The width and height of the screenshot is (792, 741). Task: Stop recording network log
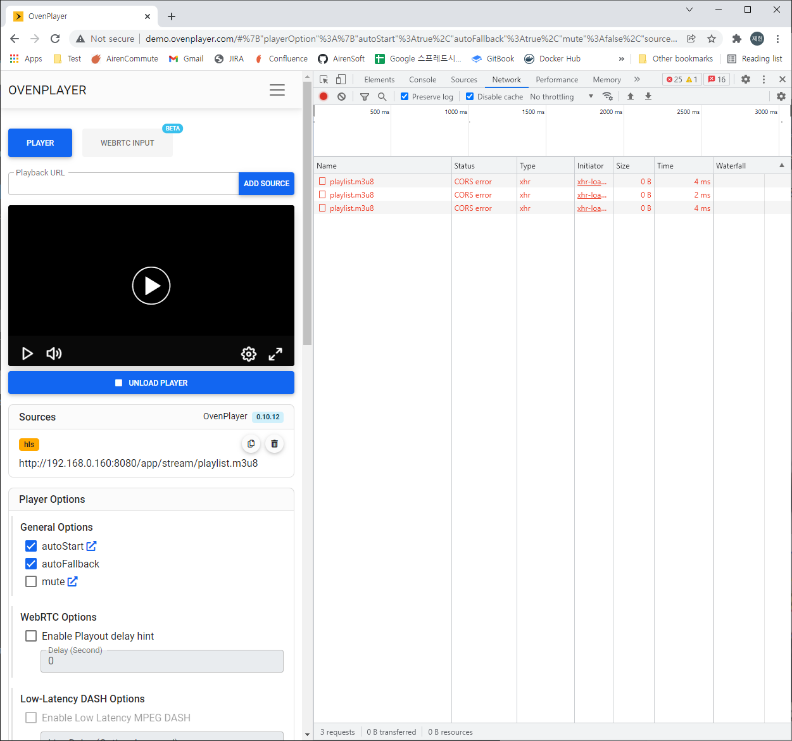(324, 96)
